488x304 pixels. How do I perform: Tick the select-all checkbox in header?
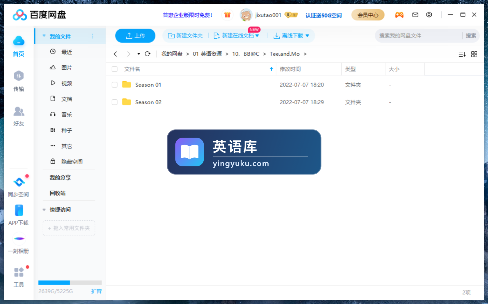point(115,69)
